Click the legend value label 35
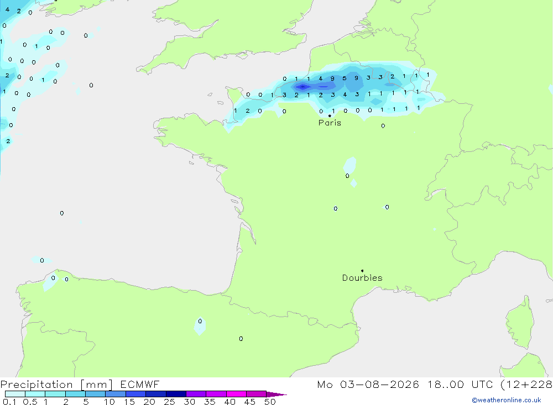553x405 pixels. click(210, 402)
